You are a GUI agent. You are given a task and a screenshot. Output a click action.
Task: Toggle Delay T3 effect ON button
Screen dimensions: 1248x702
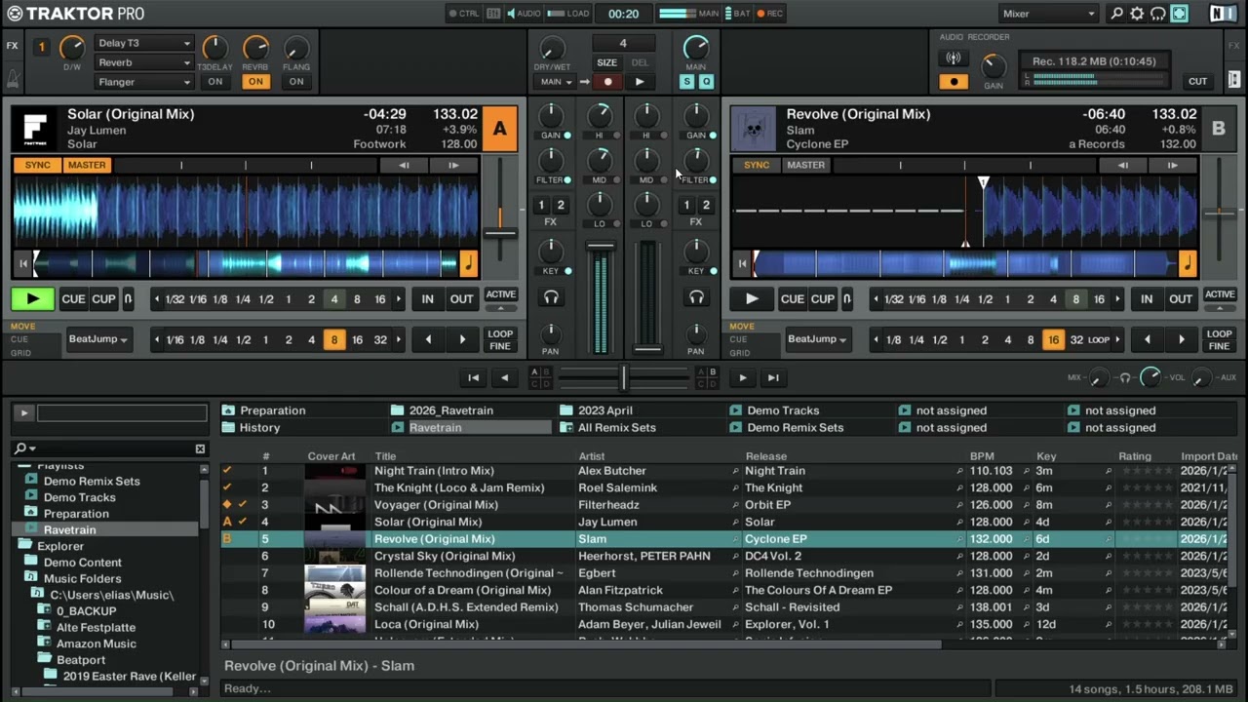(x=215, y=82)
